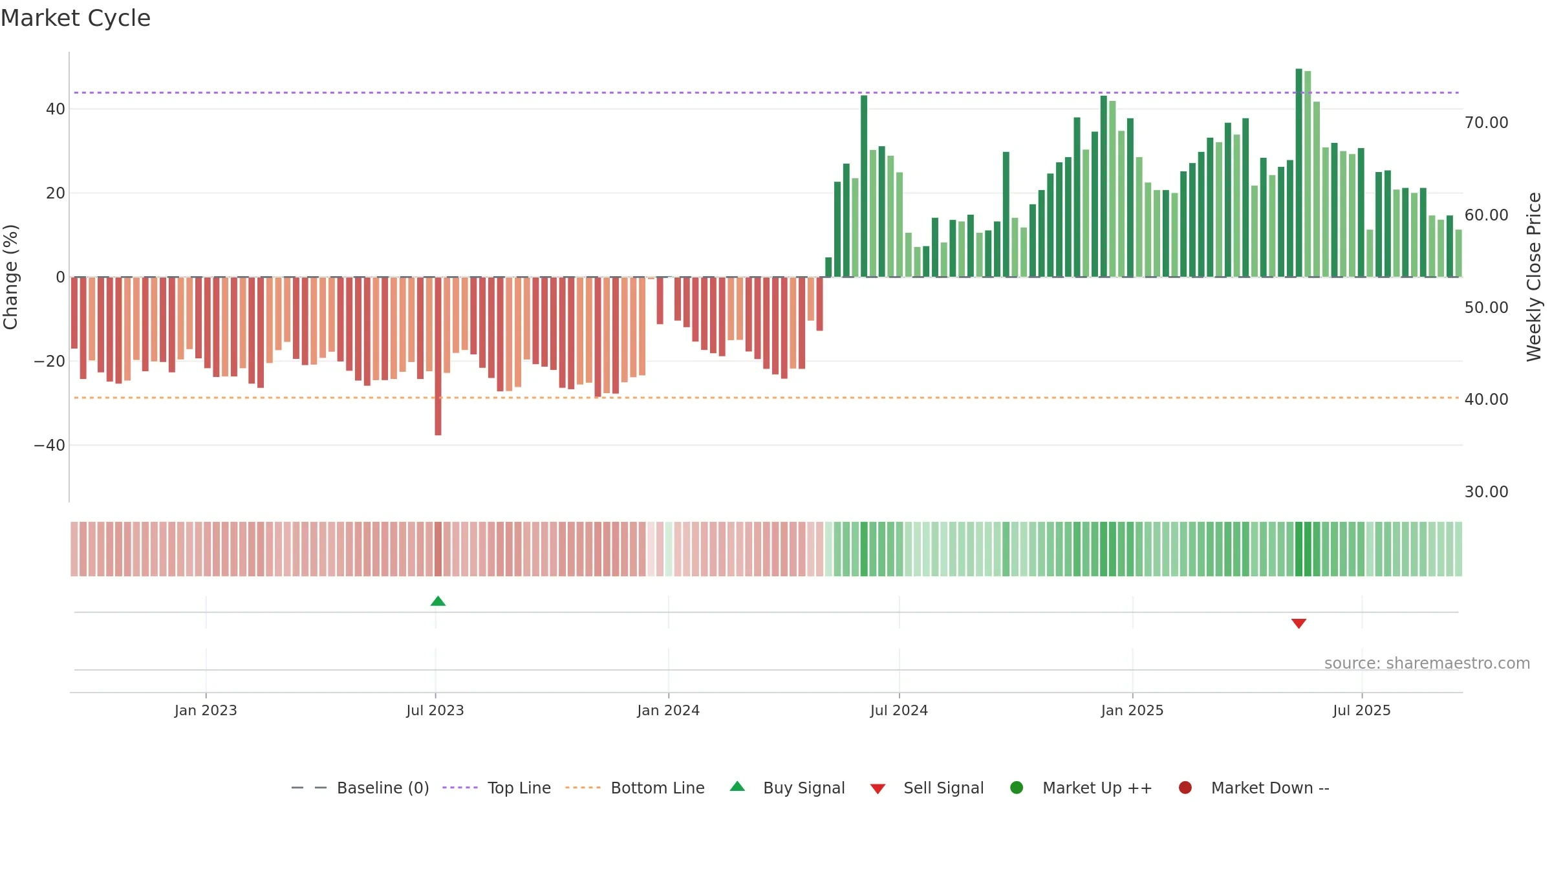Toggle the Top Line legend entry

tap(497, 788)
